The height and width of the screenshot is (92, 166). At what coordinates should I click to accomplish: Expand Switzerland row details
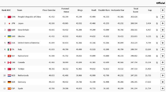coord(163,56)
